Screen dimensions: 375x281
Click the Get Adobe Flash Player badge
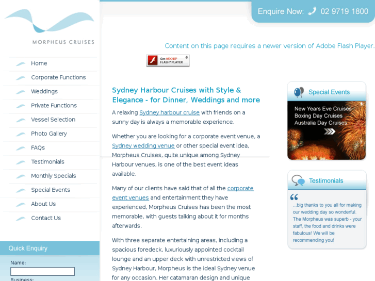pos(168,60)
